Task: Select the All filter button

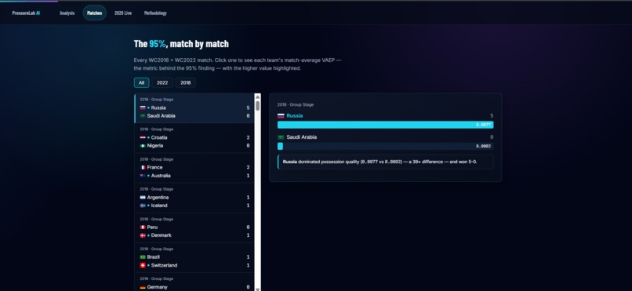Action: pyautogui.click(x=141, y=82)
